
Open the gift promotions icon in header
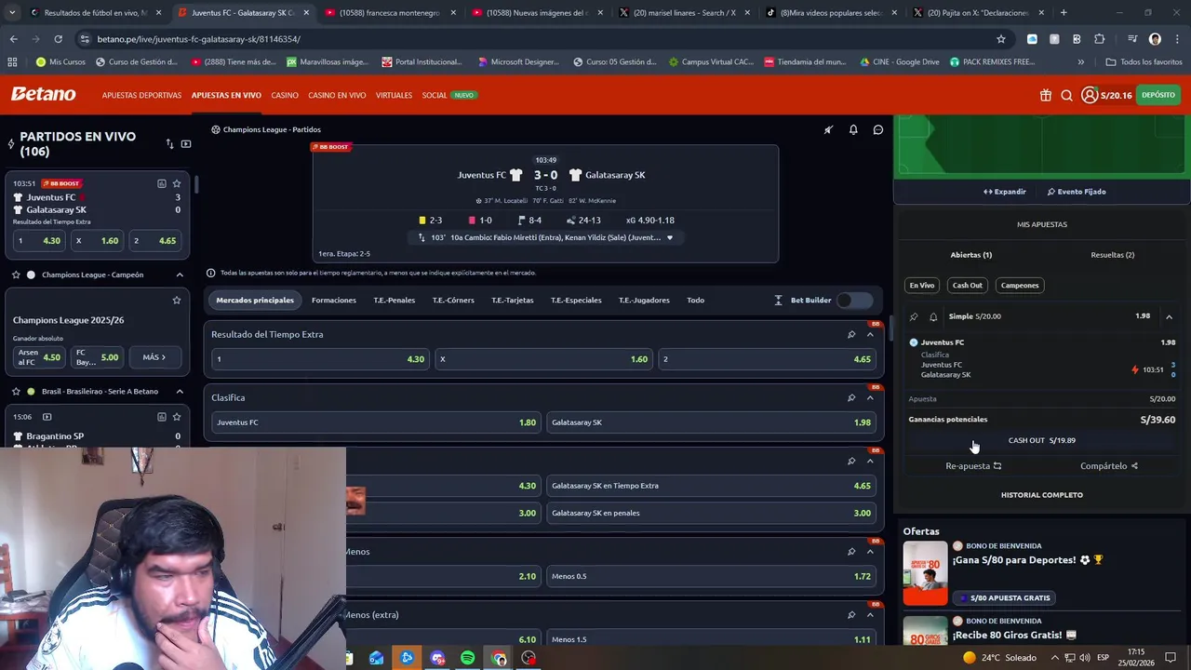(1046, 95)
